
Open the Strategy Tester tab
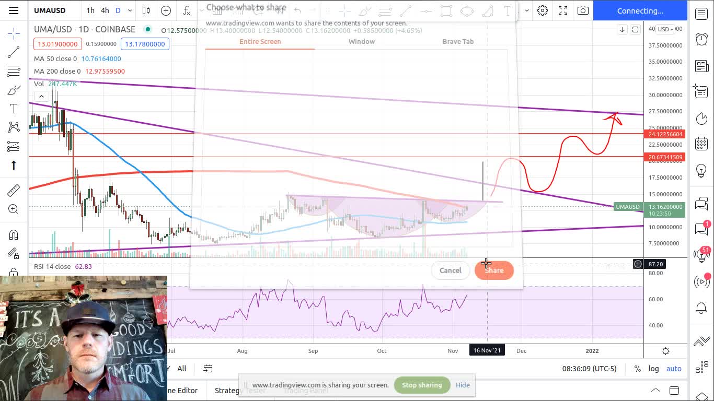240,390
